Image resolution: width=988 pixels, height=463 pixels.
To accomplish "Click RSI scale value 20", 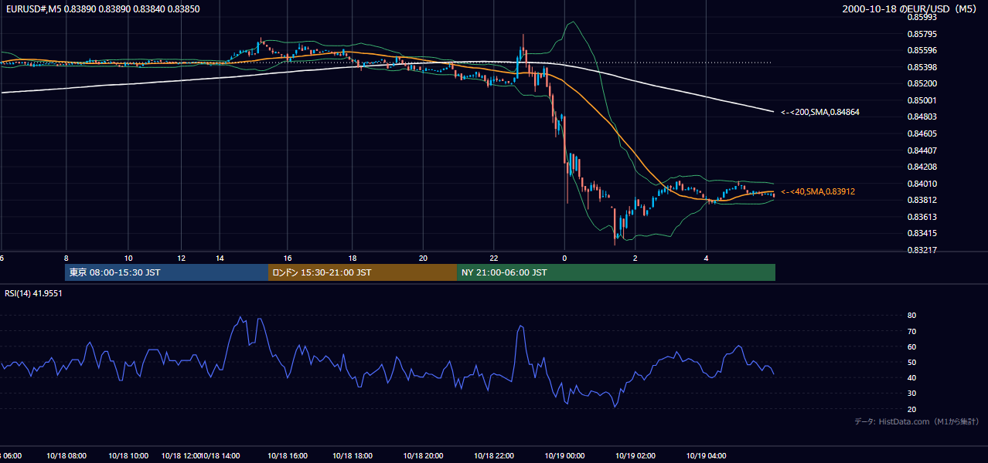I will 911,409.
